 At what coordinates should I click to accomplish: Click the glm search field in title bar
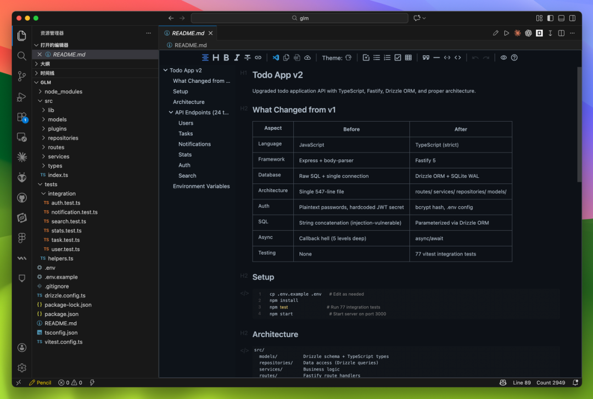click(299, 18)
